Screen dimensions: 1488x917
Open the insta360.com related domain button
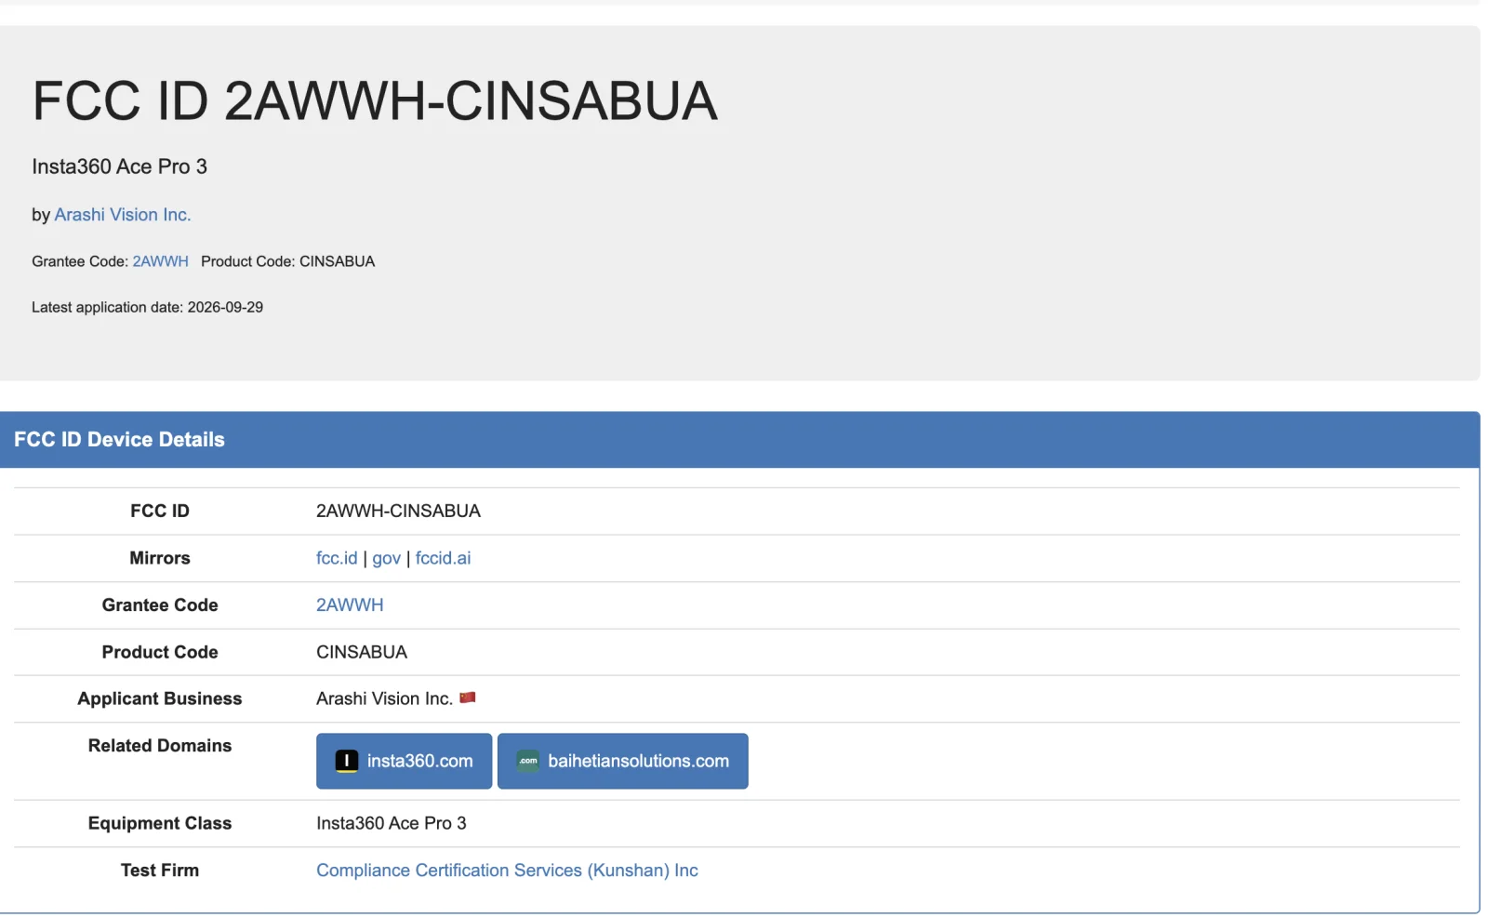(x=404, y=761)
